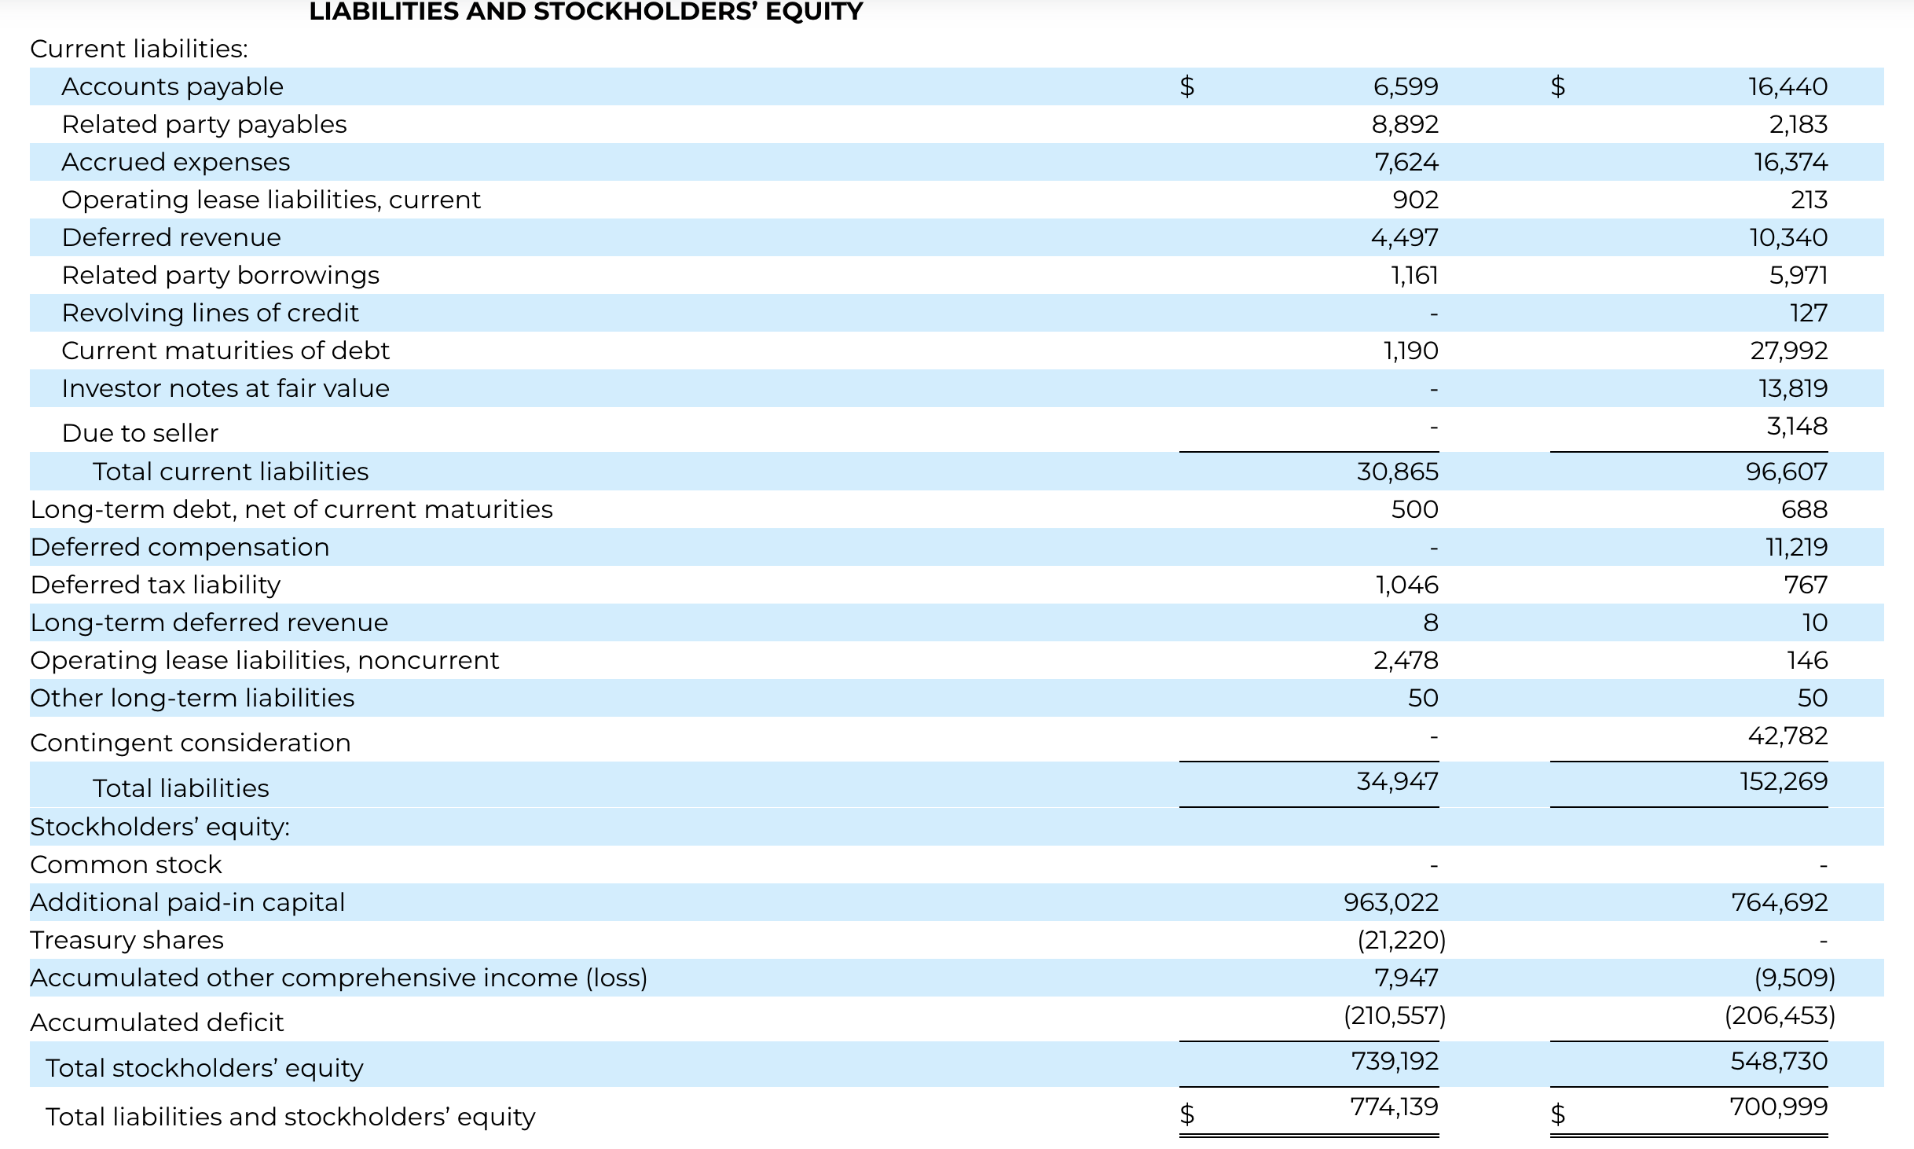Click the Total liabilities row label
1914x1149 pixels.
[180, 788]
